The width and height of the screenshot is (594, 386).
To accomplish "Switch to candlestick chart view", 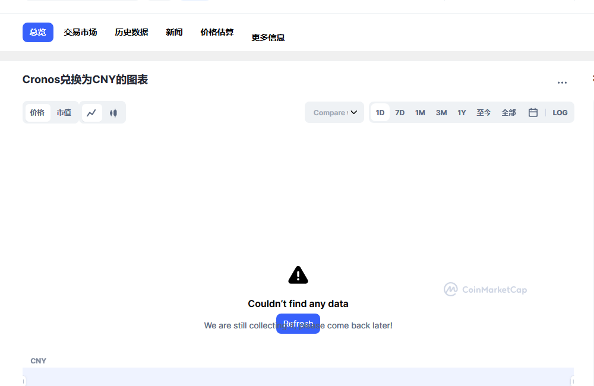I will 113,112.
